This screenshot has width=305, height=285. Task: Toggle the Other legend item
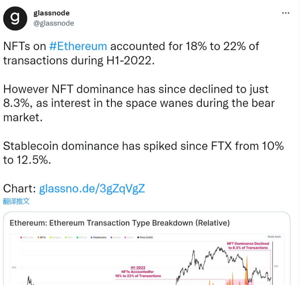point(129,237)
